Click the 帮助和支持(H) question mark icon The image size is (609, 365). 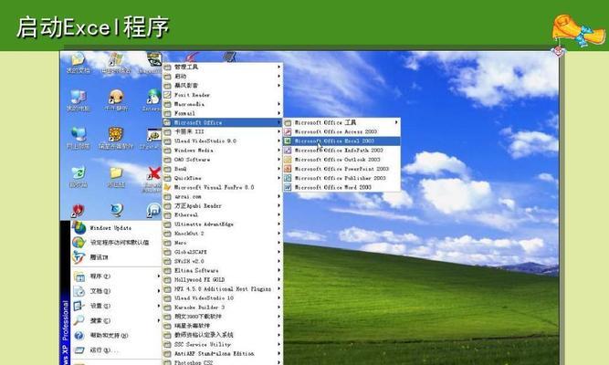click(x=79, y=336)
